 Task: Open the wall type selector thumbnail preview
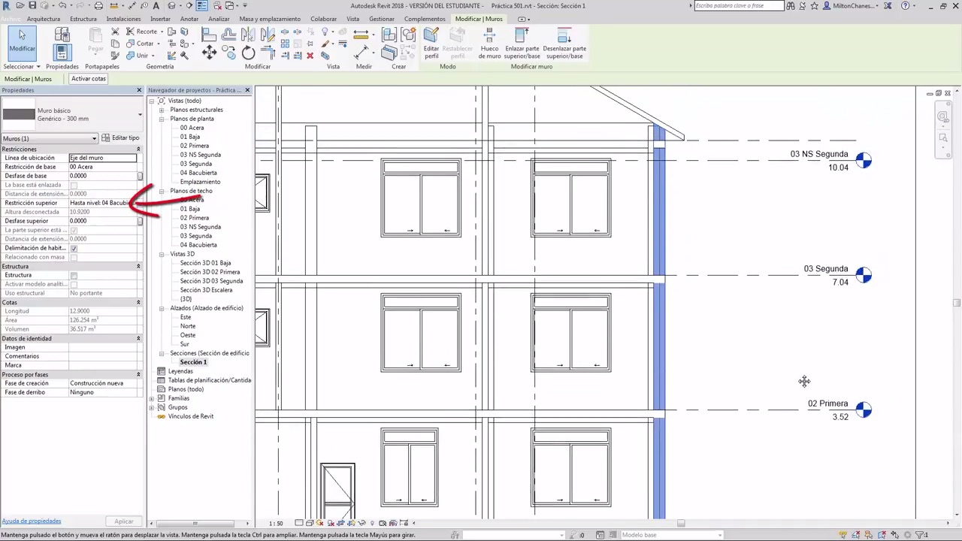click(x=19, y=113)
